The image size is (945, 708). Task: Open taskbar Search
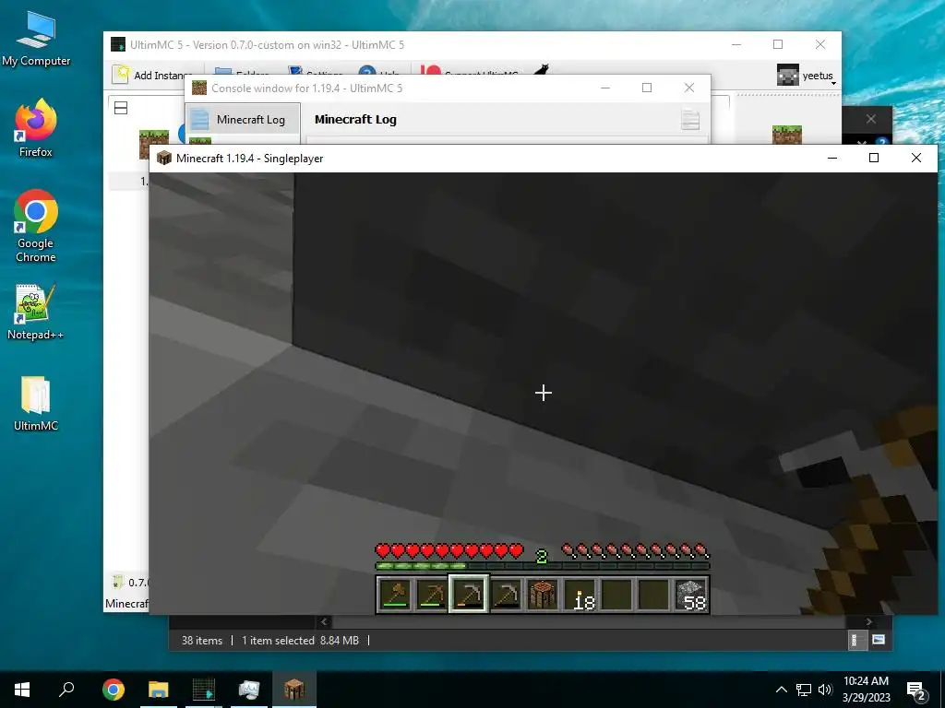tap(66, 690)
